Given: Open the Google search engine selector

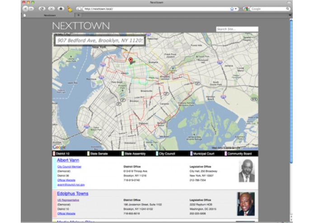Looking at the screenshot, I should pos(246,9).
